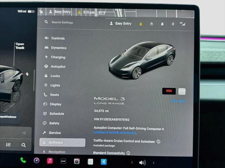Open the LTE signal strength icon
Viewport: 225px width, 168px height.
pos(182,24)
